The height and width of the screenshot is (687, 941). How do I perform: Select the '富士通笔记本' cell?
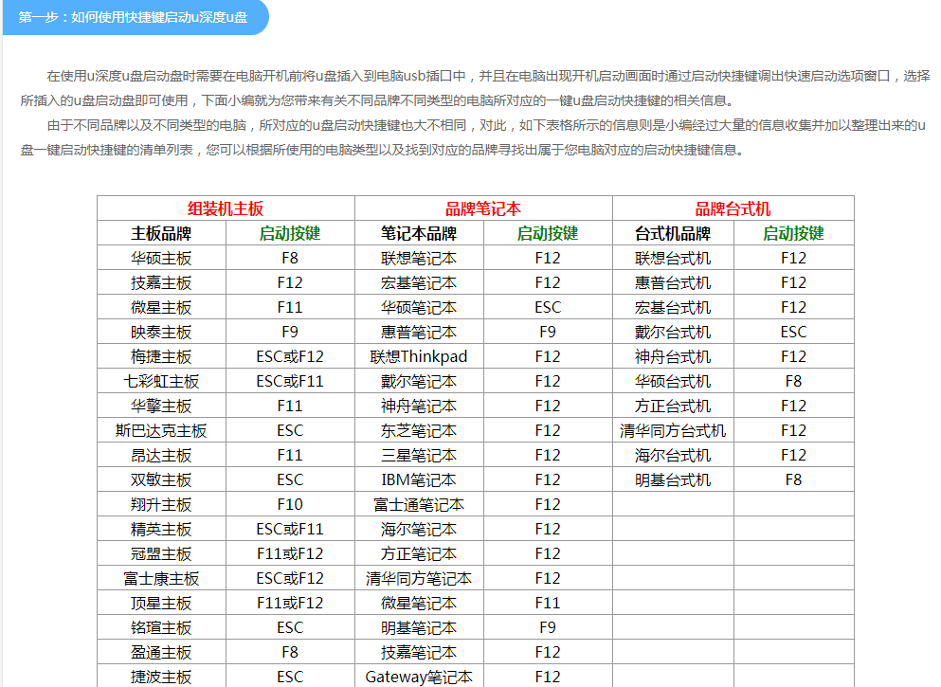click(x=419, y=504)
